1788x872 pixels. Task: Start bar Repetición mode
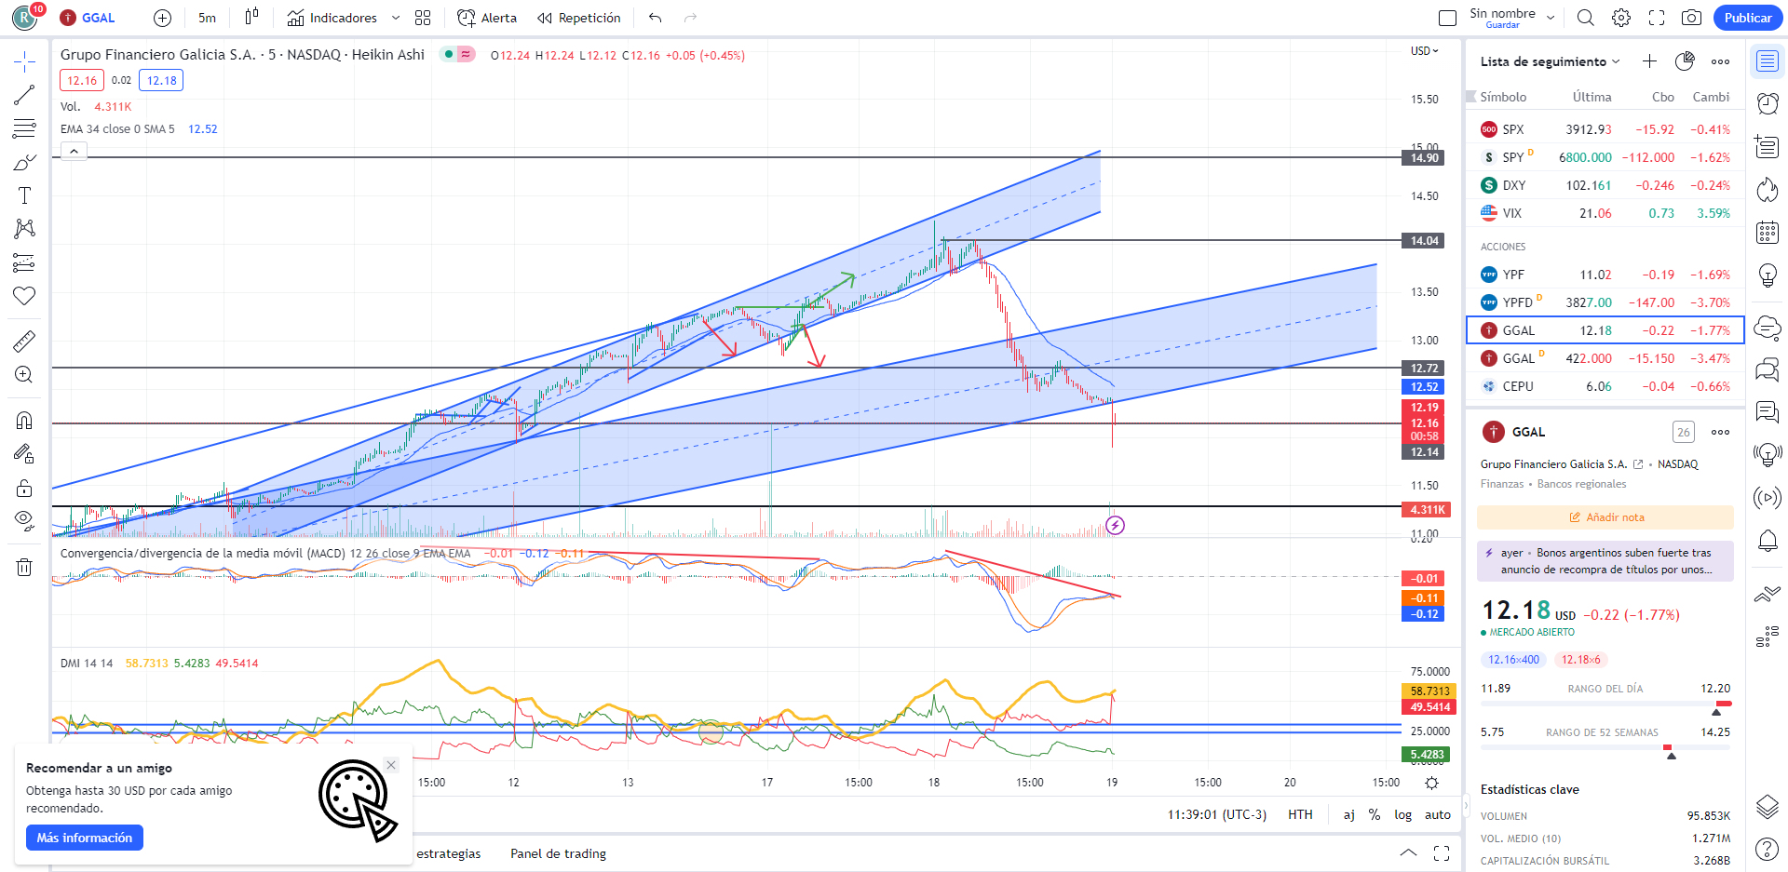click(578, 18)
